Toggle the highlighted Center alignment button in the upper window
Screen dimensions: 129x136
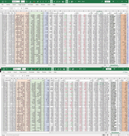51,2
